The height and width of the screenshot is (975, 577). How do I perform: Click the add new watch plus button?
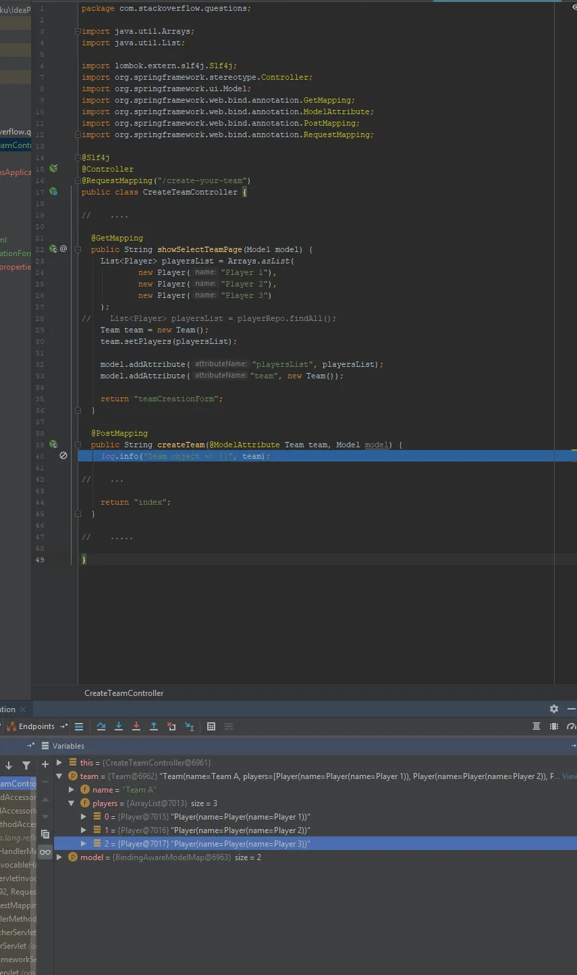pos(45,764)
